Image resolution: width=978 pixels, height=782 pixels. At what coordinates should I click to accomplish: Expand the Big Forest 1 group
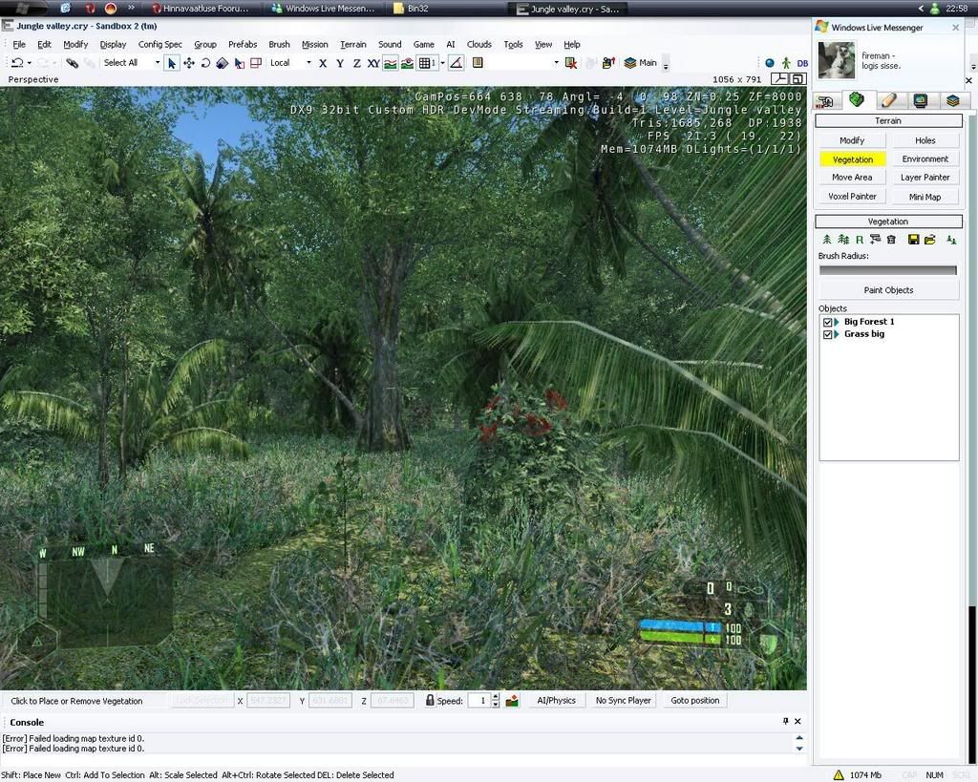point(837,323)
